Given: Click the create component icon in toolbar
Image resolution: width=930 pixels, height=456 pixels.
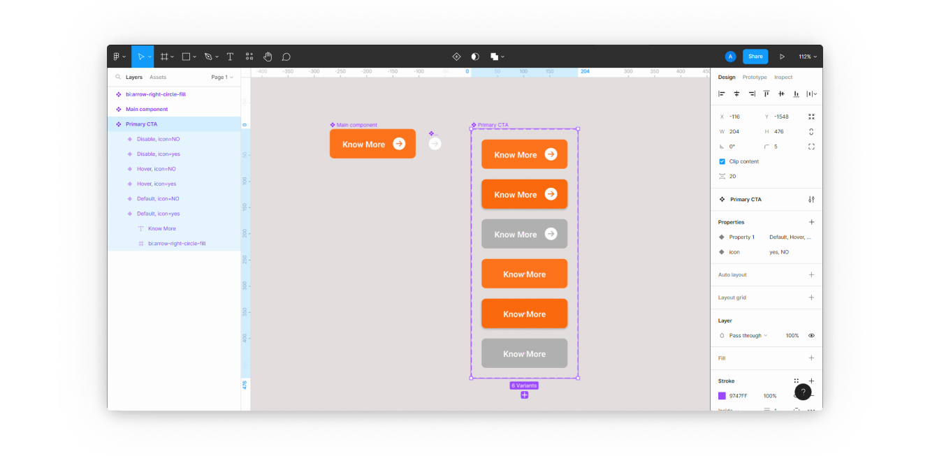Looking at the screenshot, I should pos(456,57).
